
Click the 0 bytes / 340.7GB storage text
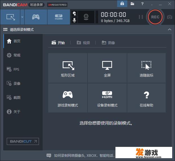click(x=115, y=21)
